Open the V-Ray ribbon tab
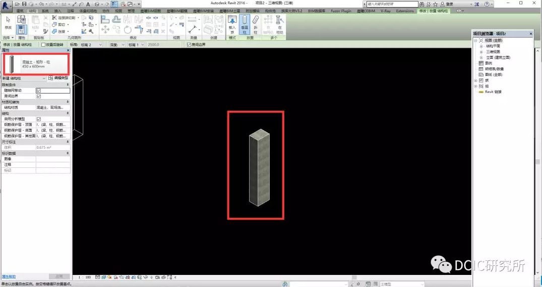Image resolution: width=542 pixels, height=287 pixels. tap(385, 11)
